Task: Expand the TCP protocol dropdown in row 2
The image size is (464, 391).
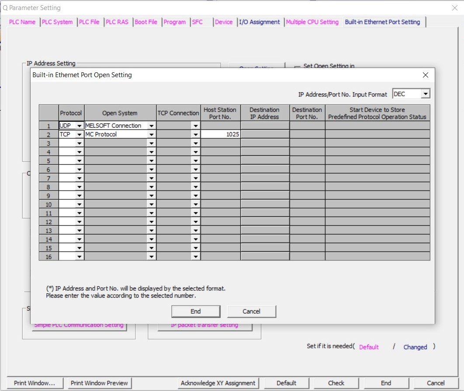Action: click(x=80, y=135)
